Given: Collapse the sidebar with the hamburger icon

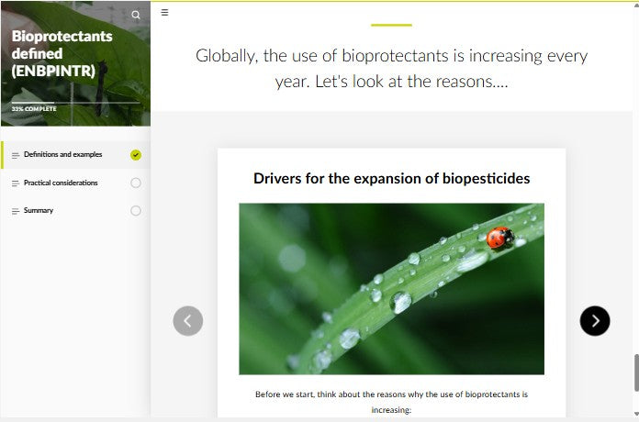Looking at the screenshot, I should [x=164, y=13].
